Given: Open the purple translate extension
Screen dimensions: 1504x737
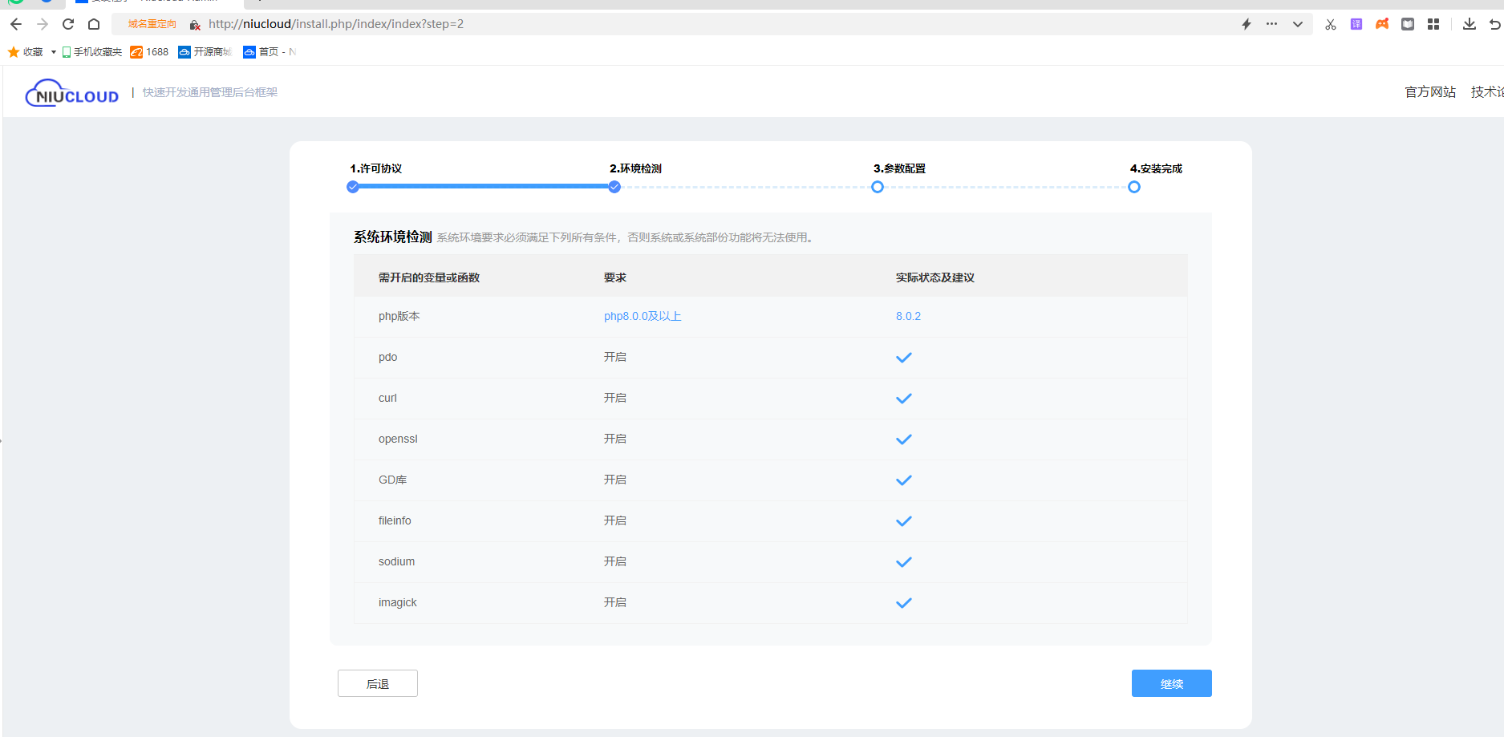Looking at the screenshot, I should pyautogui.click(x=1356, y=24).
